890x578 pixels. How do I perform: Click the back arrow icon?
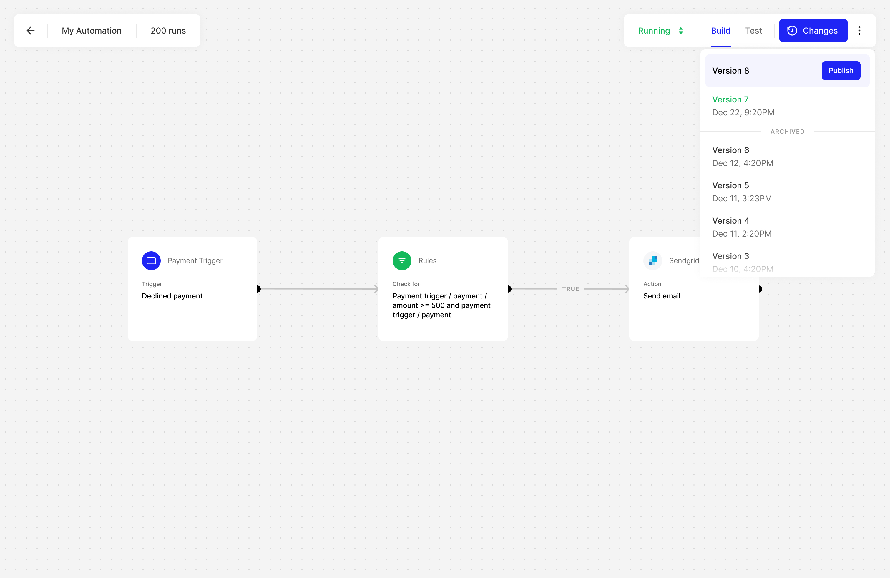[x=31, y=31]
